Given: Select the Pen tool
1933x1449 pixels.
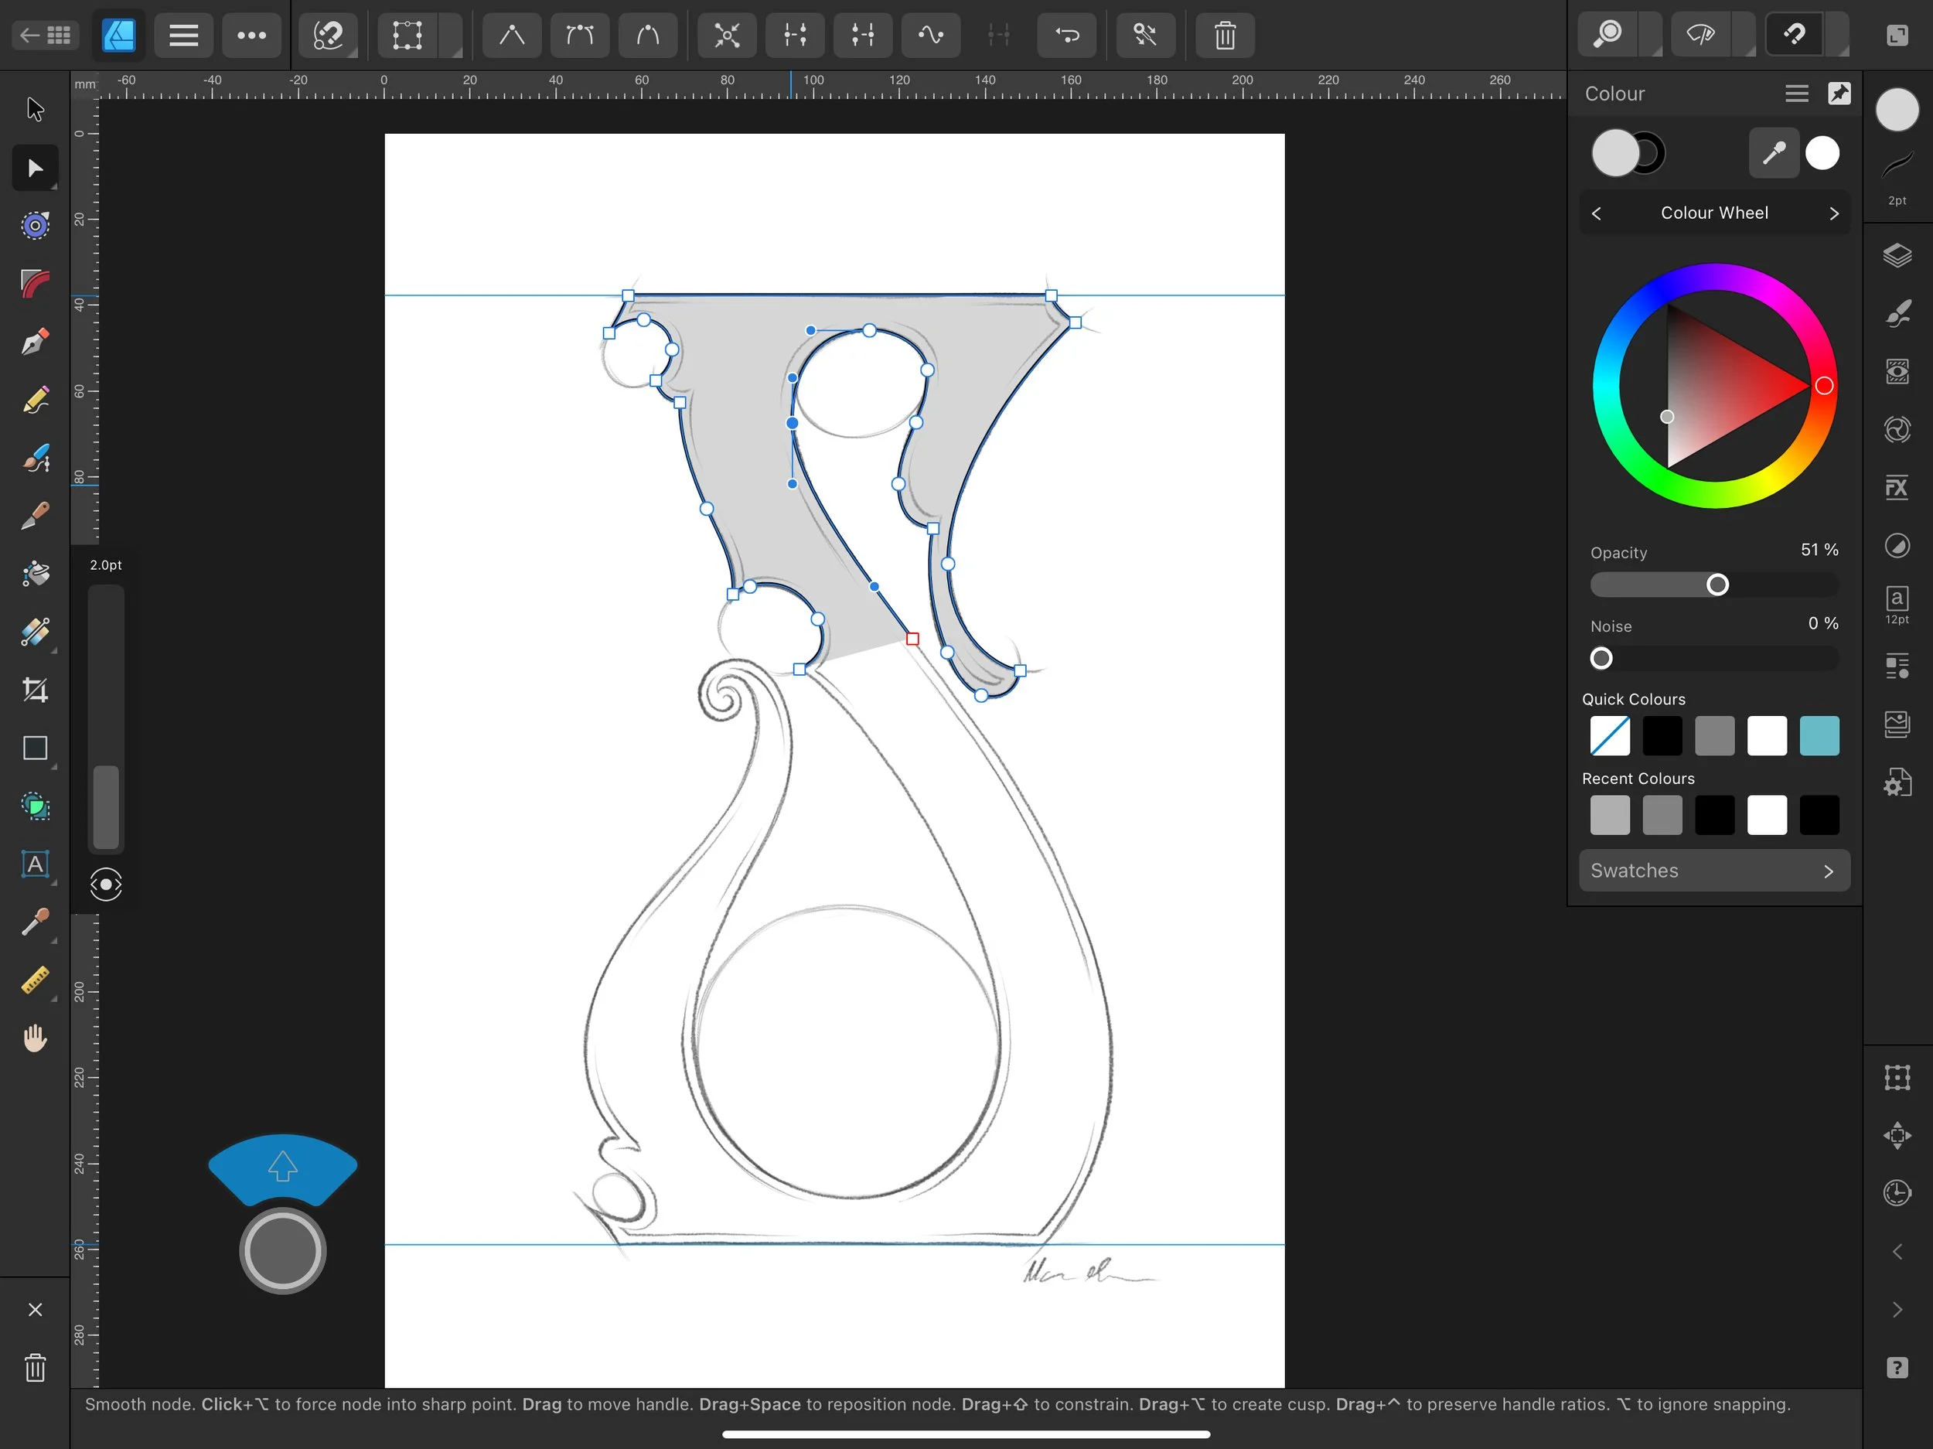Looking at the screenshot, I should pos(35,342).
